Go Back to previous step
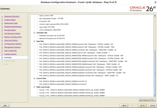 pos(124,105)
